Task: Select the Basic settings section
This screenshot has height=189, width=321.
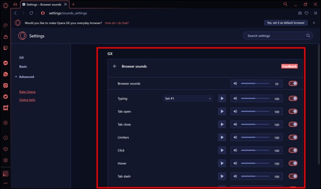Action: click(x=23, y=67)
